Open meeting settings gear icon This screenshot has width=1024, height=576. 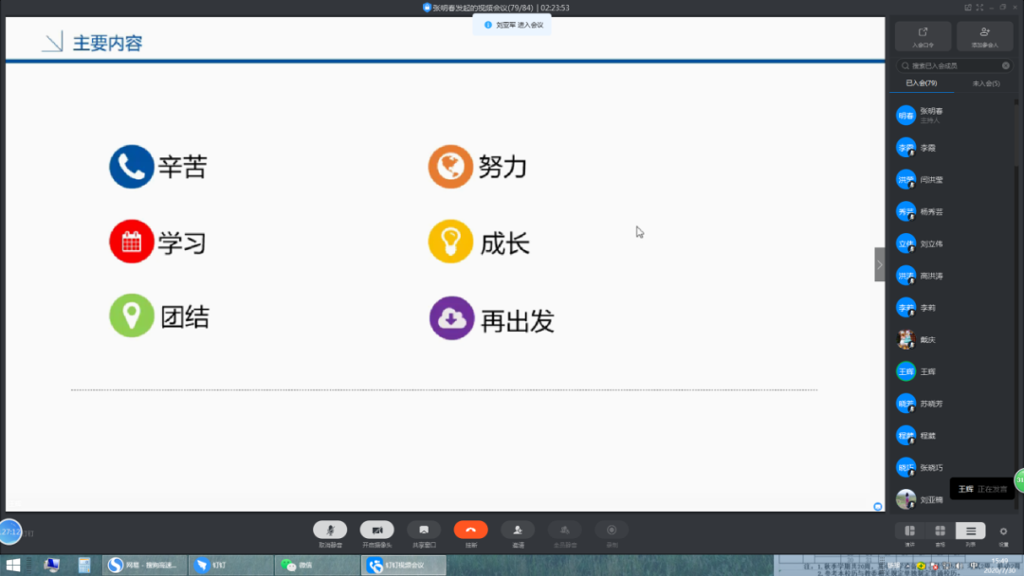pos(1003,531)
